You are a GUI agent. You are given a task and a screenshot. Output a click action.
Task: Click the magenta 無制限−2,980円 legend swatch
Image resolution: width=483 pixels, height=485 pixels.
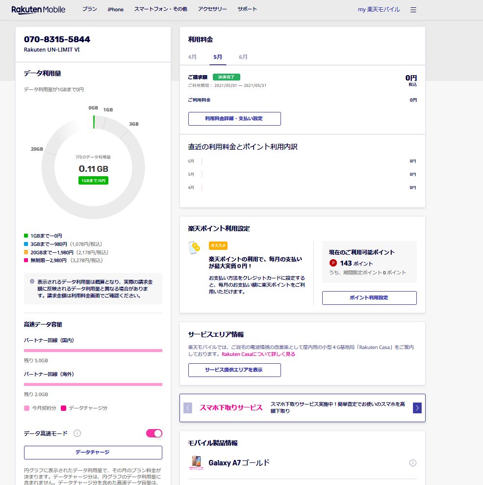click(26, 260)
